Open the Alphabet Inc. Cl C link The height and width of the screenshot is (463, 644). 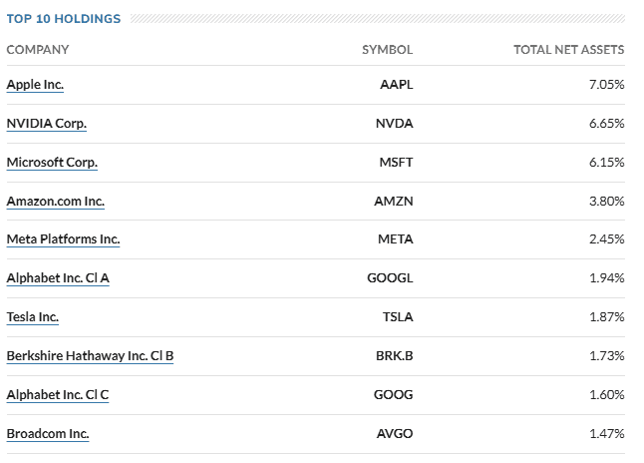(x=58, y=395)
